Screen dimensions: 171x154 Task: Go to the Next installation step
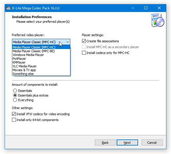tap(127, 143)
